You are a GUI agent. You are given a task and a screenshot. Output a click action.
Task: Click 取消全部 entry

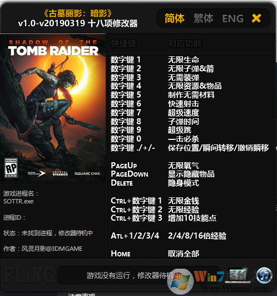click(x=183, y=254)
